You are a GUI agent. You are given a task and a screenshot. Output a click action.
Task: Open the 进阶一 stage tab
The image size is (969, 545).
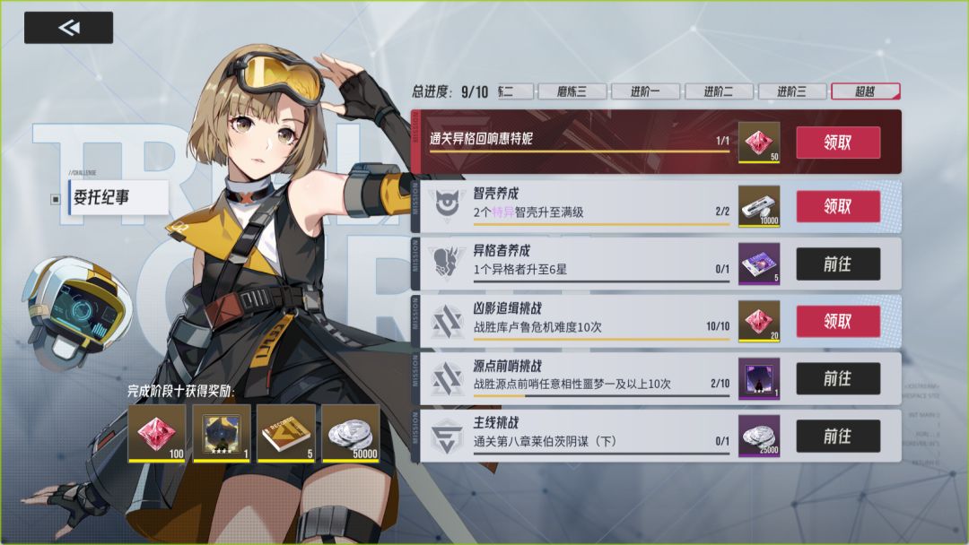645,91
